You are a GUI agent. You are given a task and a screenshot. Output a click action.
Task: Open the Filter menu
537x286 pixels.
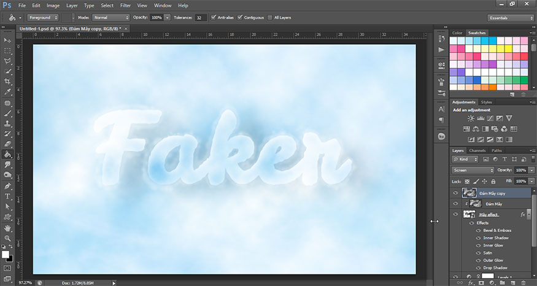[x=125, y=6]
